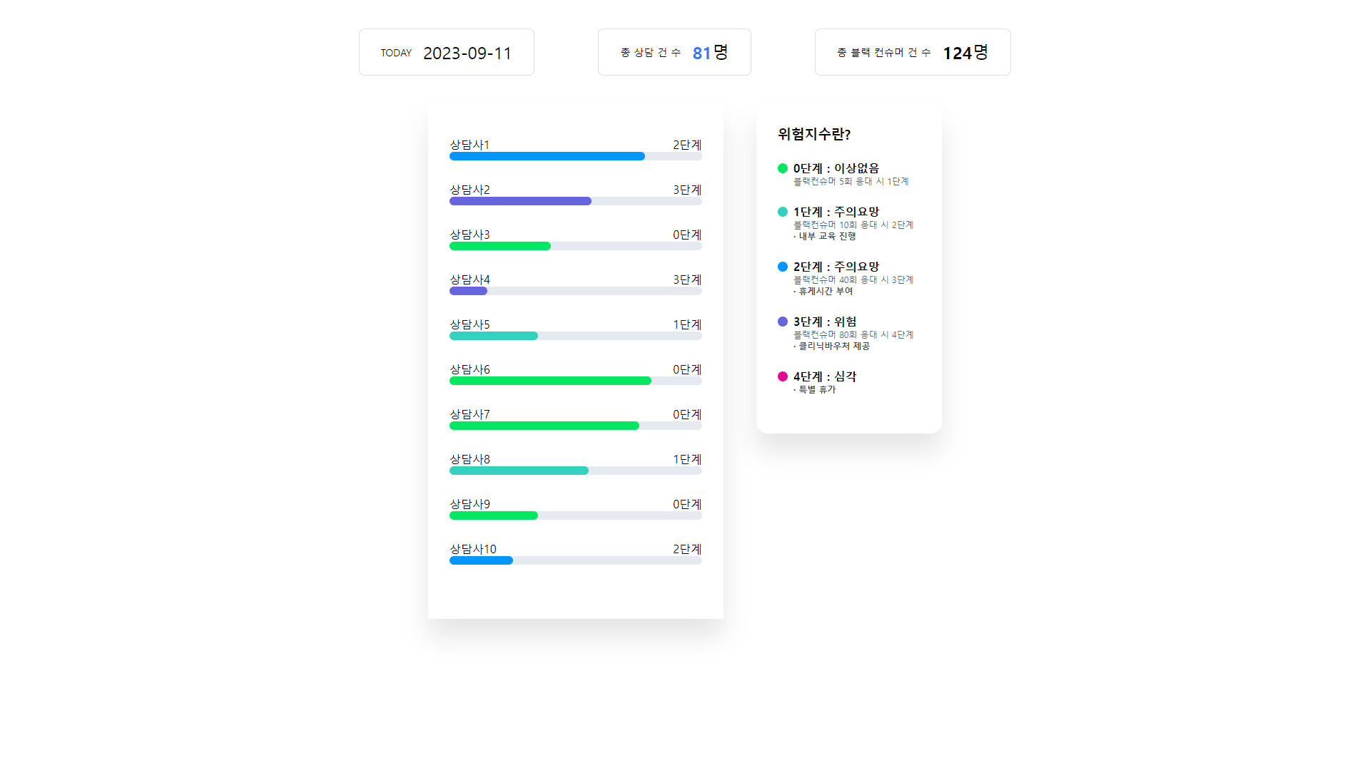
Task: Click the 상담사1 blue progress bar
Action: (547, 156)
